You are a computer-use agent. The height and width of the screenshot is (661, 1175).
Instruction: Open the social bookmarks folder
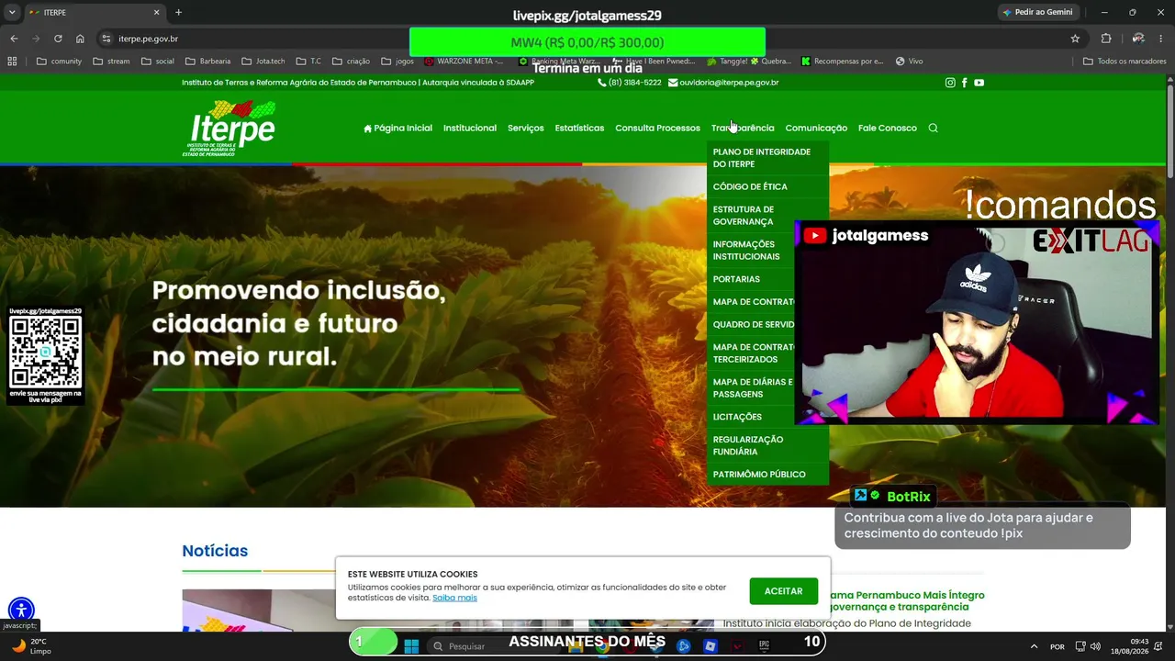point(157,62)
